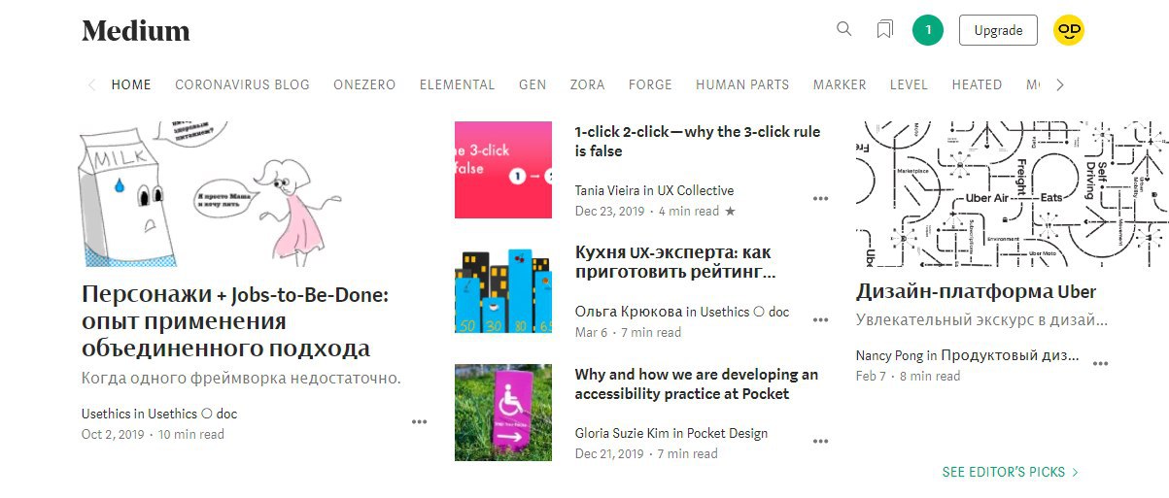Click the Upgrade button
This screenshot has width=1169, height=498.
point(998,30)
